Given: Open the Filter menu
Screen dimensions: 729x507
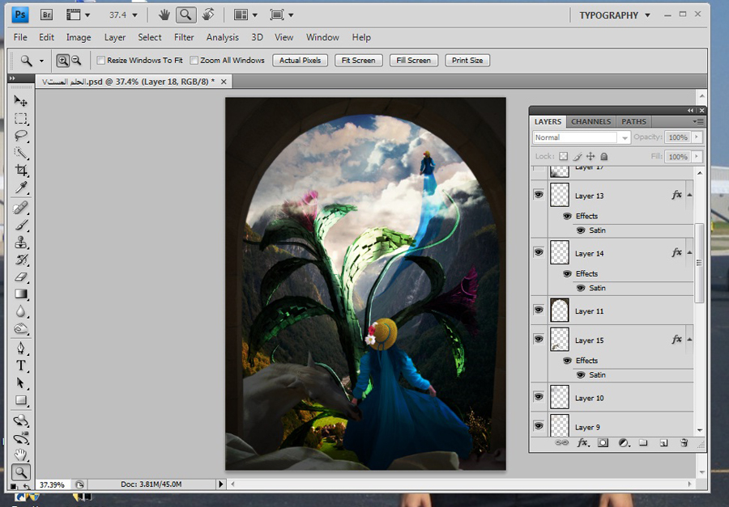Looking at the screenshot, I should coord(184,37).
